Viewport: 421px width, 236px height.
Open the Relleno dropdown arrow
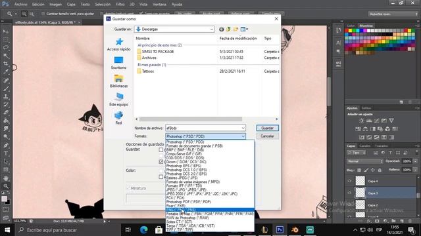coord(415,170)
